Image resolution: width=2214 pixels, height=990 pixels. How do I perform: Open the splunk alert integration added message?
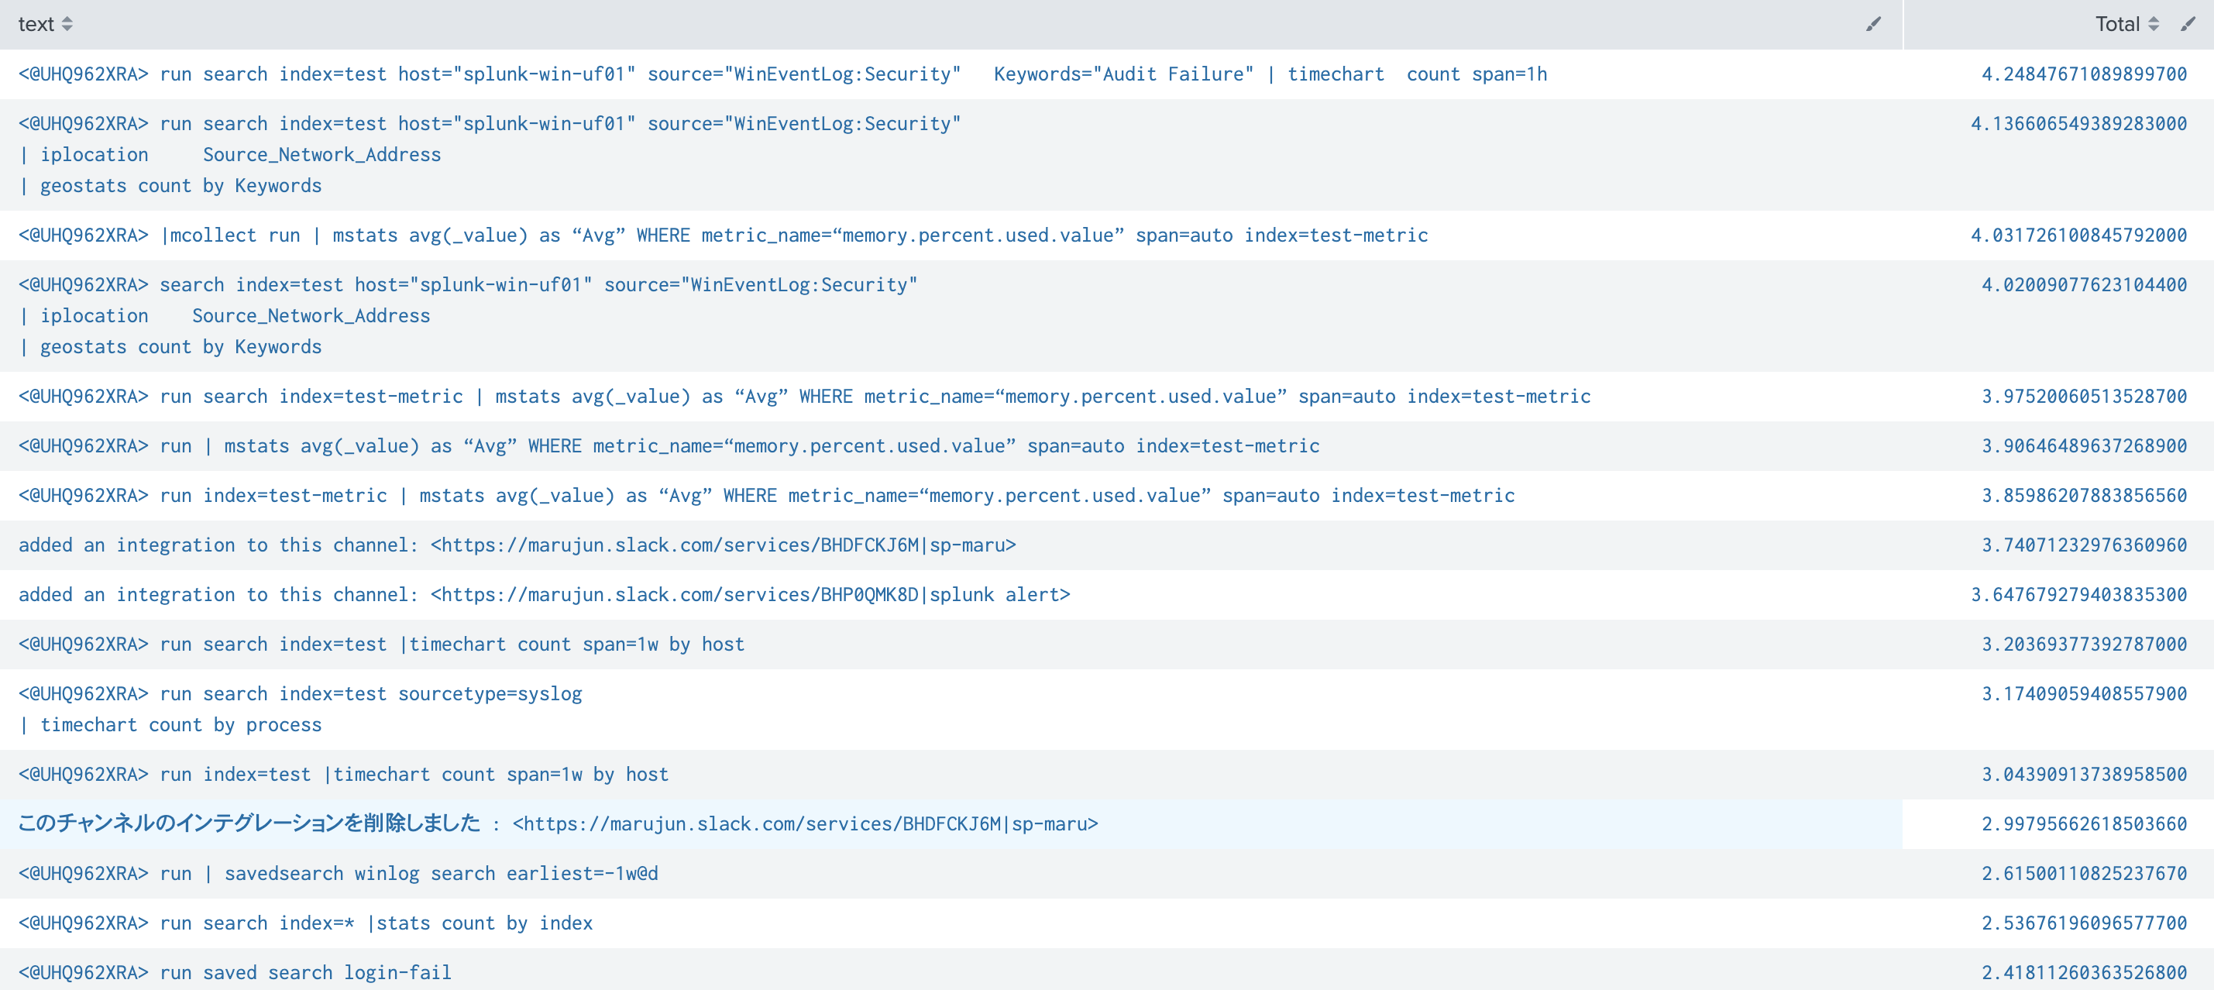point(543,595)
